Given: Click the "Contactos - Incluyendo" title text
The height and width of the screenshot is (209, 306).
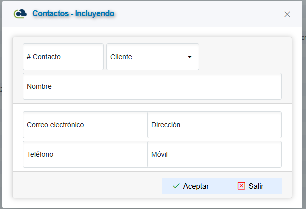Looking at the screenshot, I should click(x=73, y=14).
